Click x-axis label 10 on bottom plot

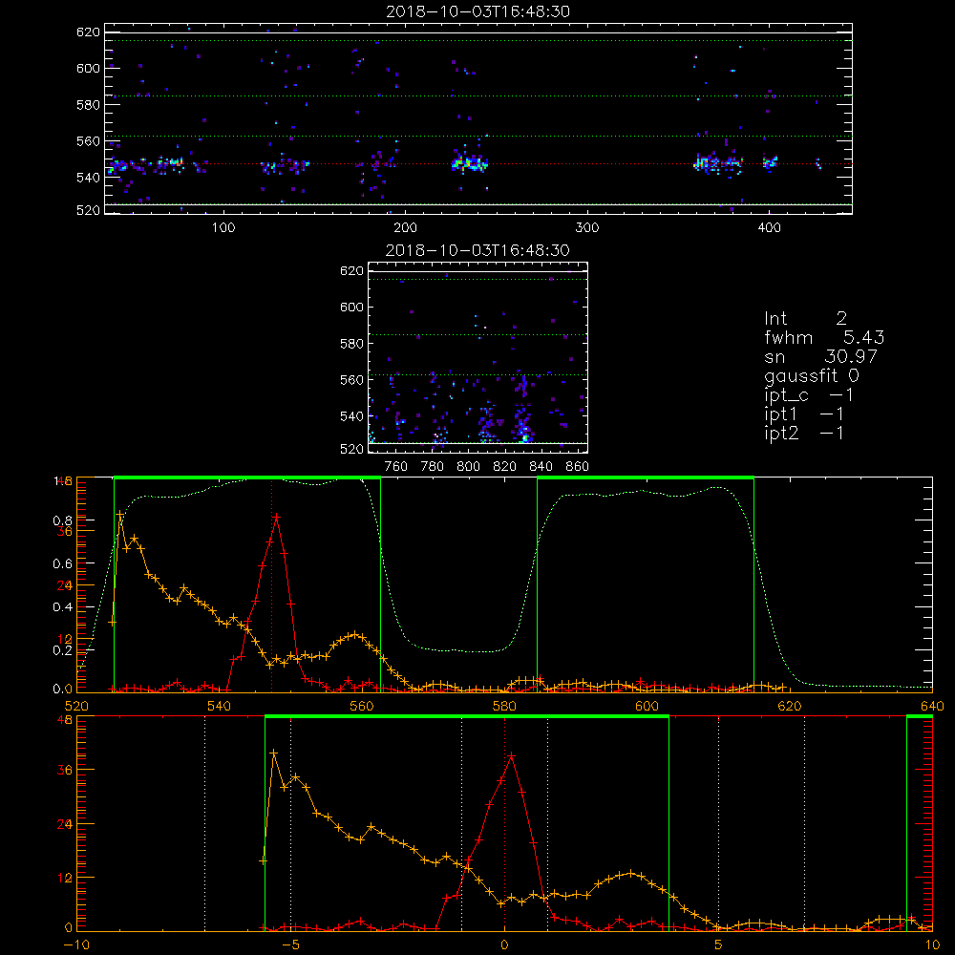coord(932,944)
